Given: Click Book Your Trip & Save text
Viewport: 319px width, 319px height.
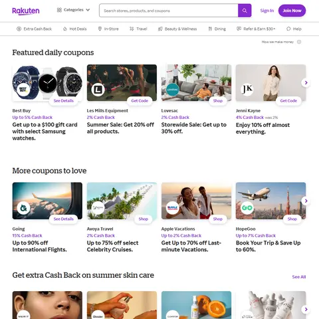Looking at the screenshot, I should (x=268, y=246).
